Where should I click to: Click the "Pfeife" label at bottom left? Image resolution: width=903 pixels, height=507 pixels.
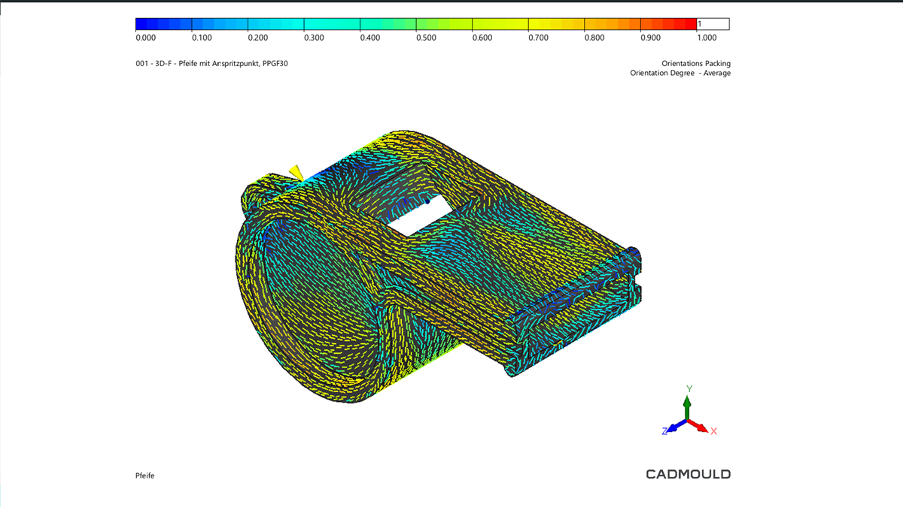144,475
